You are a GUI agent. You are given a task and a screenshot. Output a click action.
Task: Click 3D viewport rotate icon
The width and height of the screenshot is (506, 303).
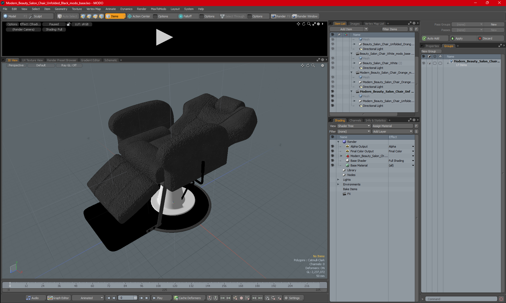(308, 65)
